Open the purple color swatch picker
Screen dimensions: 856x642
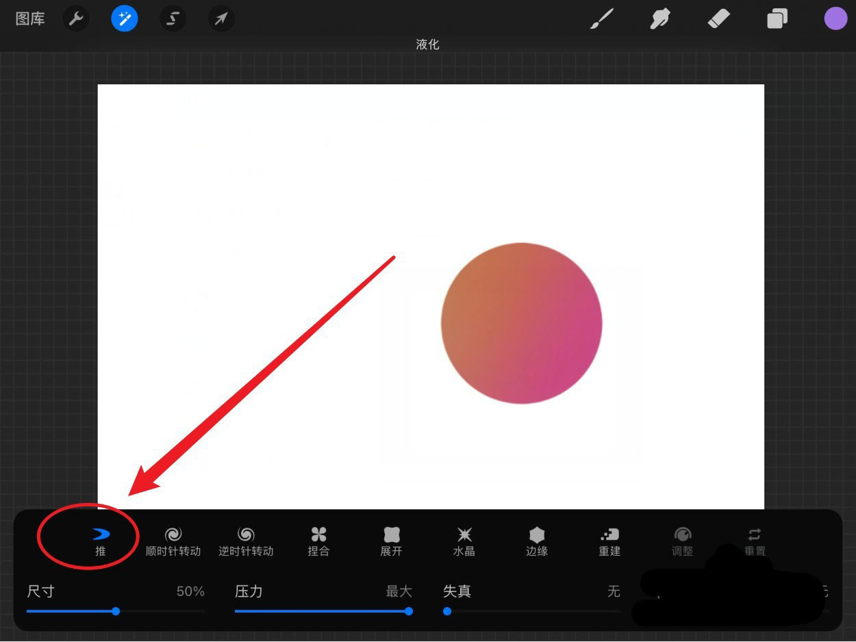(835, 18)
